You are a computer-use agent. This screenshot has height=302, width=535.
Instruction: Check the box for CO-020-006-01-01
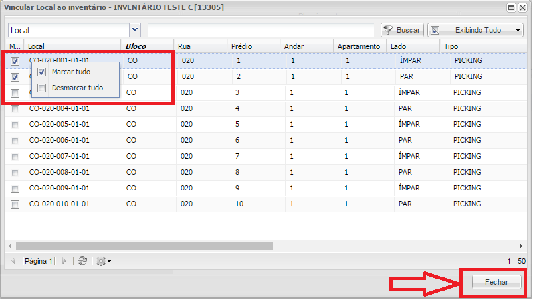point(15,141)
